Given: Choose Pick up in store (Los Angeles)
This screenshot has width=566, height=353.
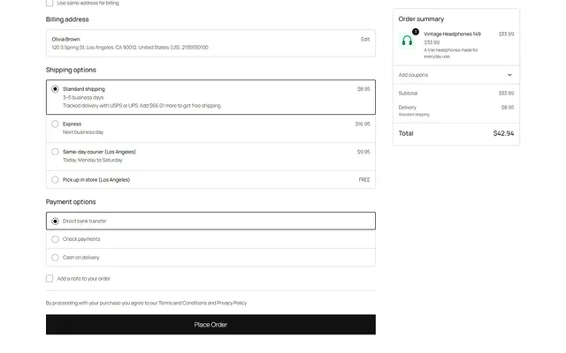Looking at the screenshot, I should click(55, 180).
